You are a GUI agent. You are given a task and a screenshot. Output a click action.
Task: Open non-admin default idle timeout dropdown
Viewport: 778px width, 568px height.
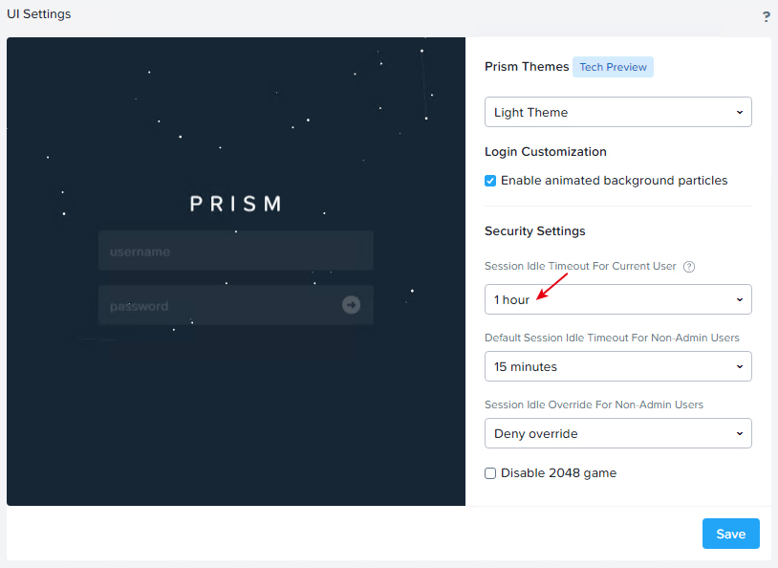point(617,366)
